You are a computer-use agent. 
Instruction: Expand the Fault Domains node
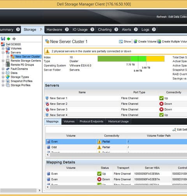tap(3, 69)
